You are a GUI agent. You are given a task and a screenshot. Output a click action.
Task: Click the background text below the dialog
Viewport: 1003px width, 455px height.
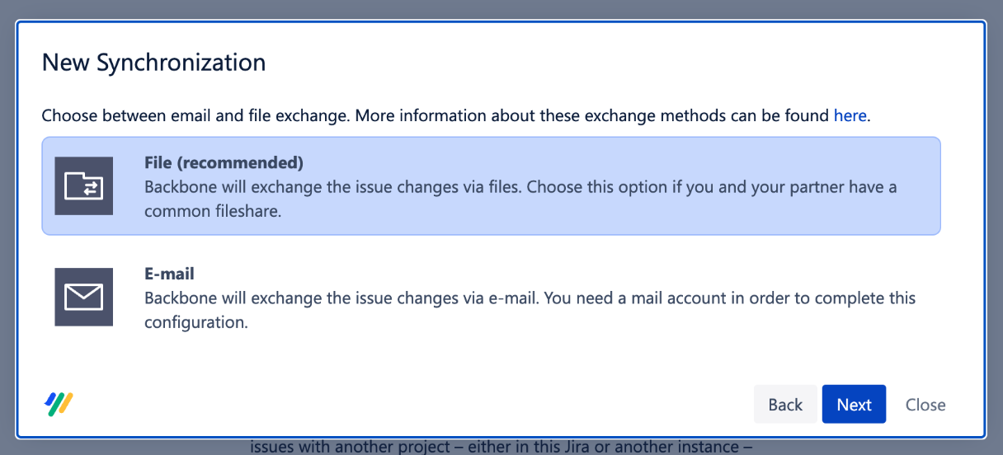coord(501,447)
